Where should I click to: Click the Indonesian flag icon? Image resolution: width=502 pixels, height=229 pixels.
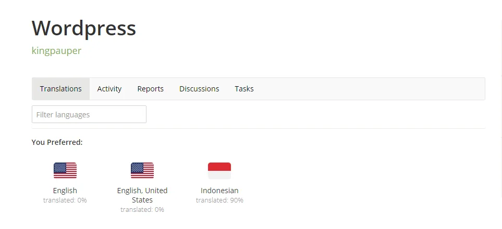(219, 171)
